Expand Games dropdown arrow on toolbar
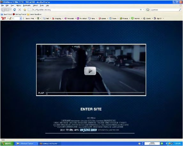This screenshot has width=183, height=146. (x=107, y=18)
